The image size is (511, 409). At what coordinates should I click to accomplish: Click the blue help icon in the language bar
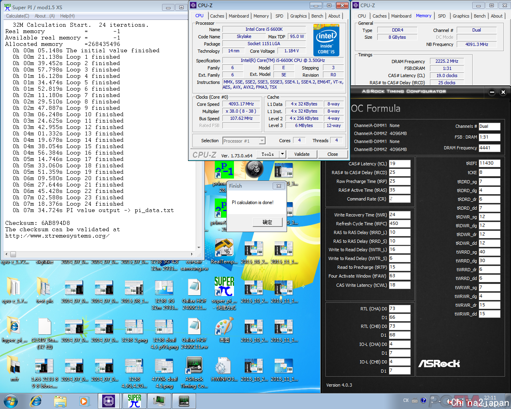[424, 400]
